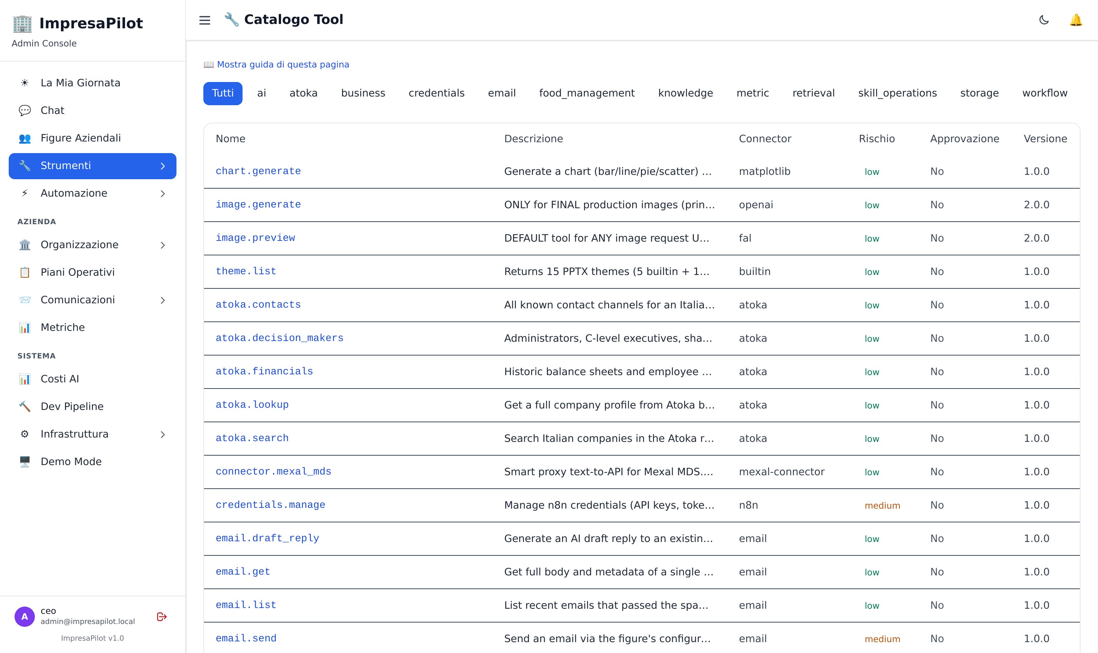Screen dimensions: 1098x653
Task: Filter tools by atoka category
Action: (304, 93)
